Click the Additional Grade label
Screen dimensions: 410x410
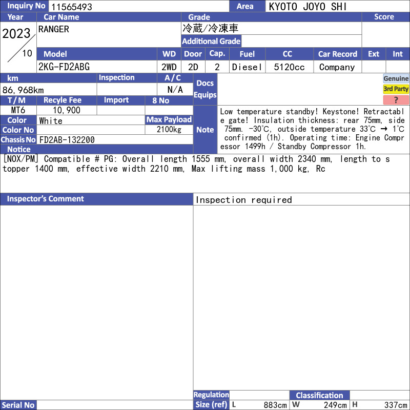(211, 41)
